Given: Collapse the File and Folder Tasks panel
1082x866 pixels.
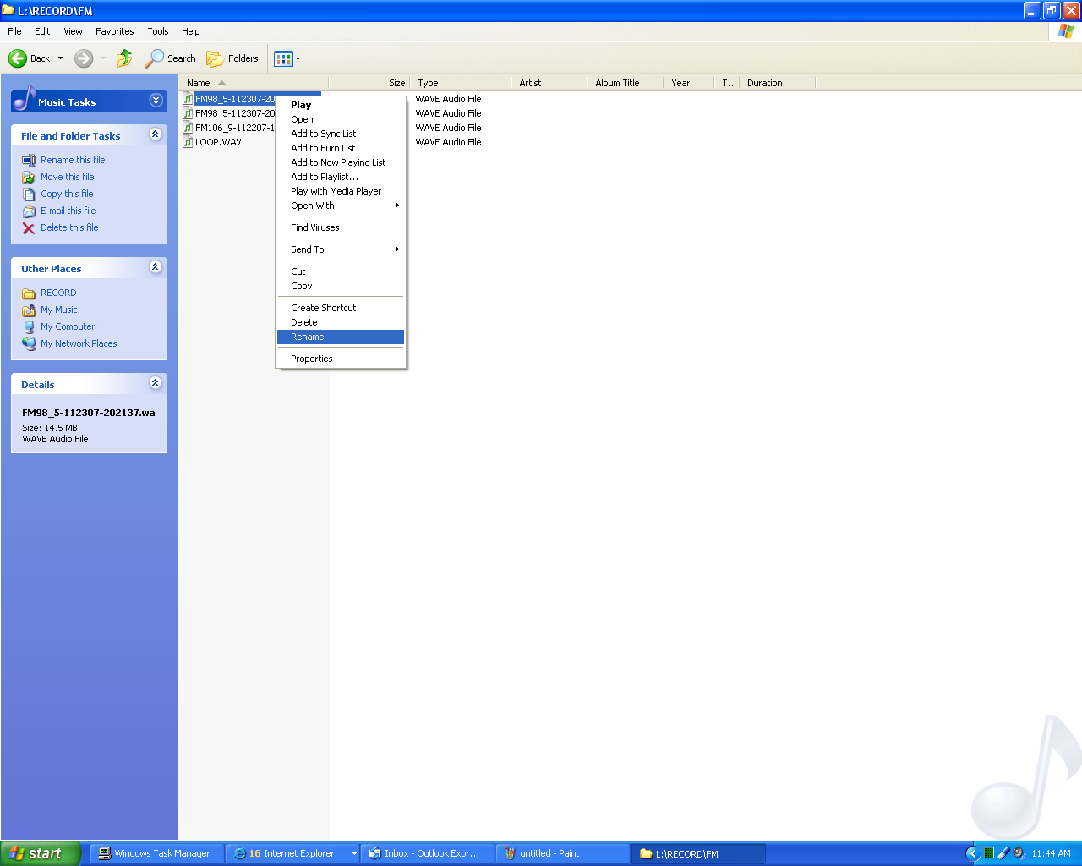Looking at the screenshot, I should [x=155, y=134].
